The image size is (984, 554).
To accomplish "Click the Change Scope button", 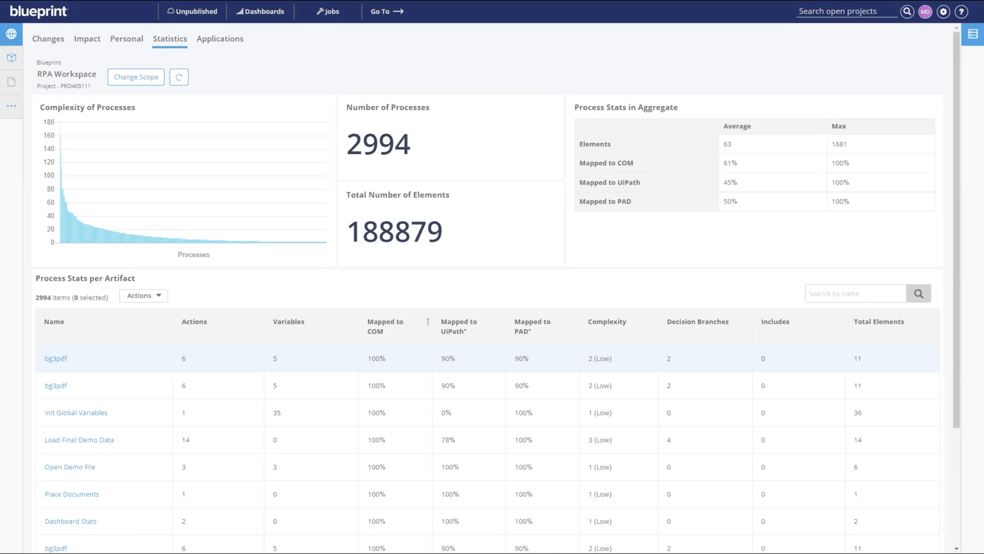I will 136,77.
